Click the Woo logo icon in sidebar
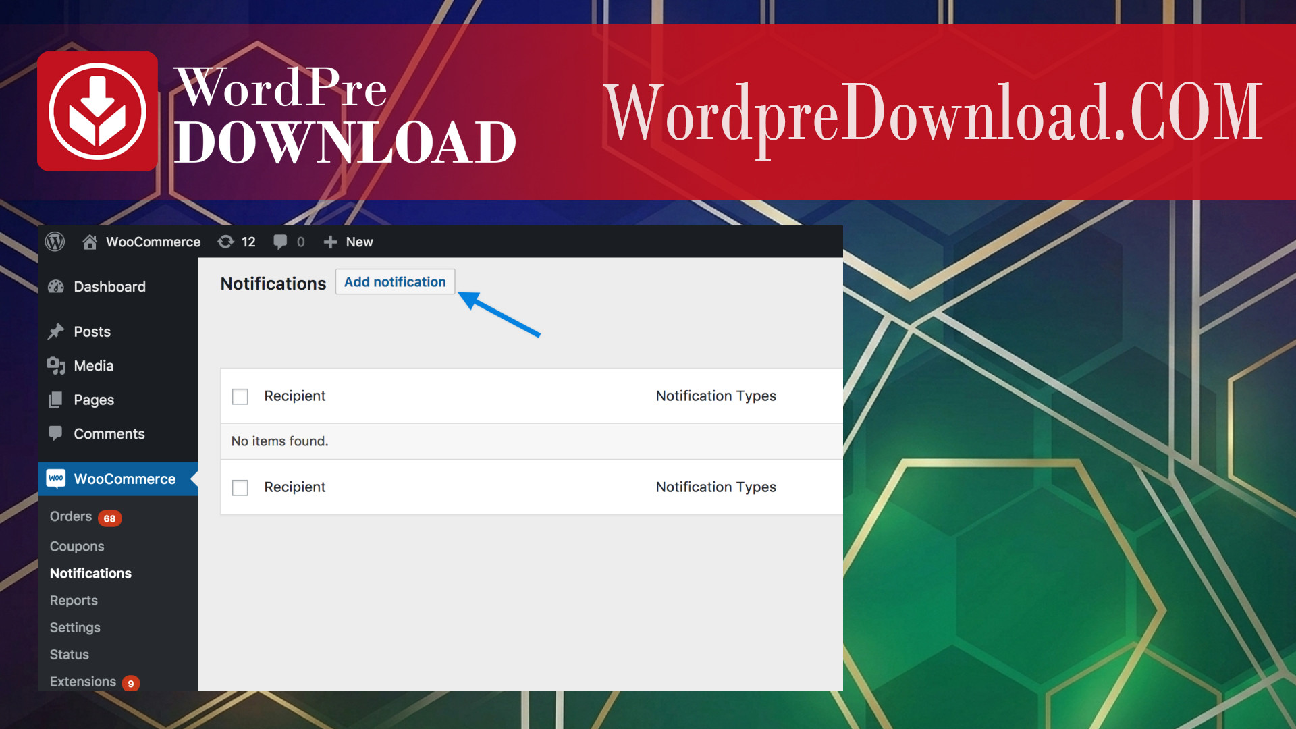1296x729 pixels. click(x=56, y=479)
